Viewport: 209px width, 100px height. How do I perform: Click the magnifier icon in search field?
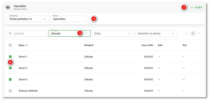tap(10, 34)
